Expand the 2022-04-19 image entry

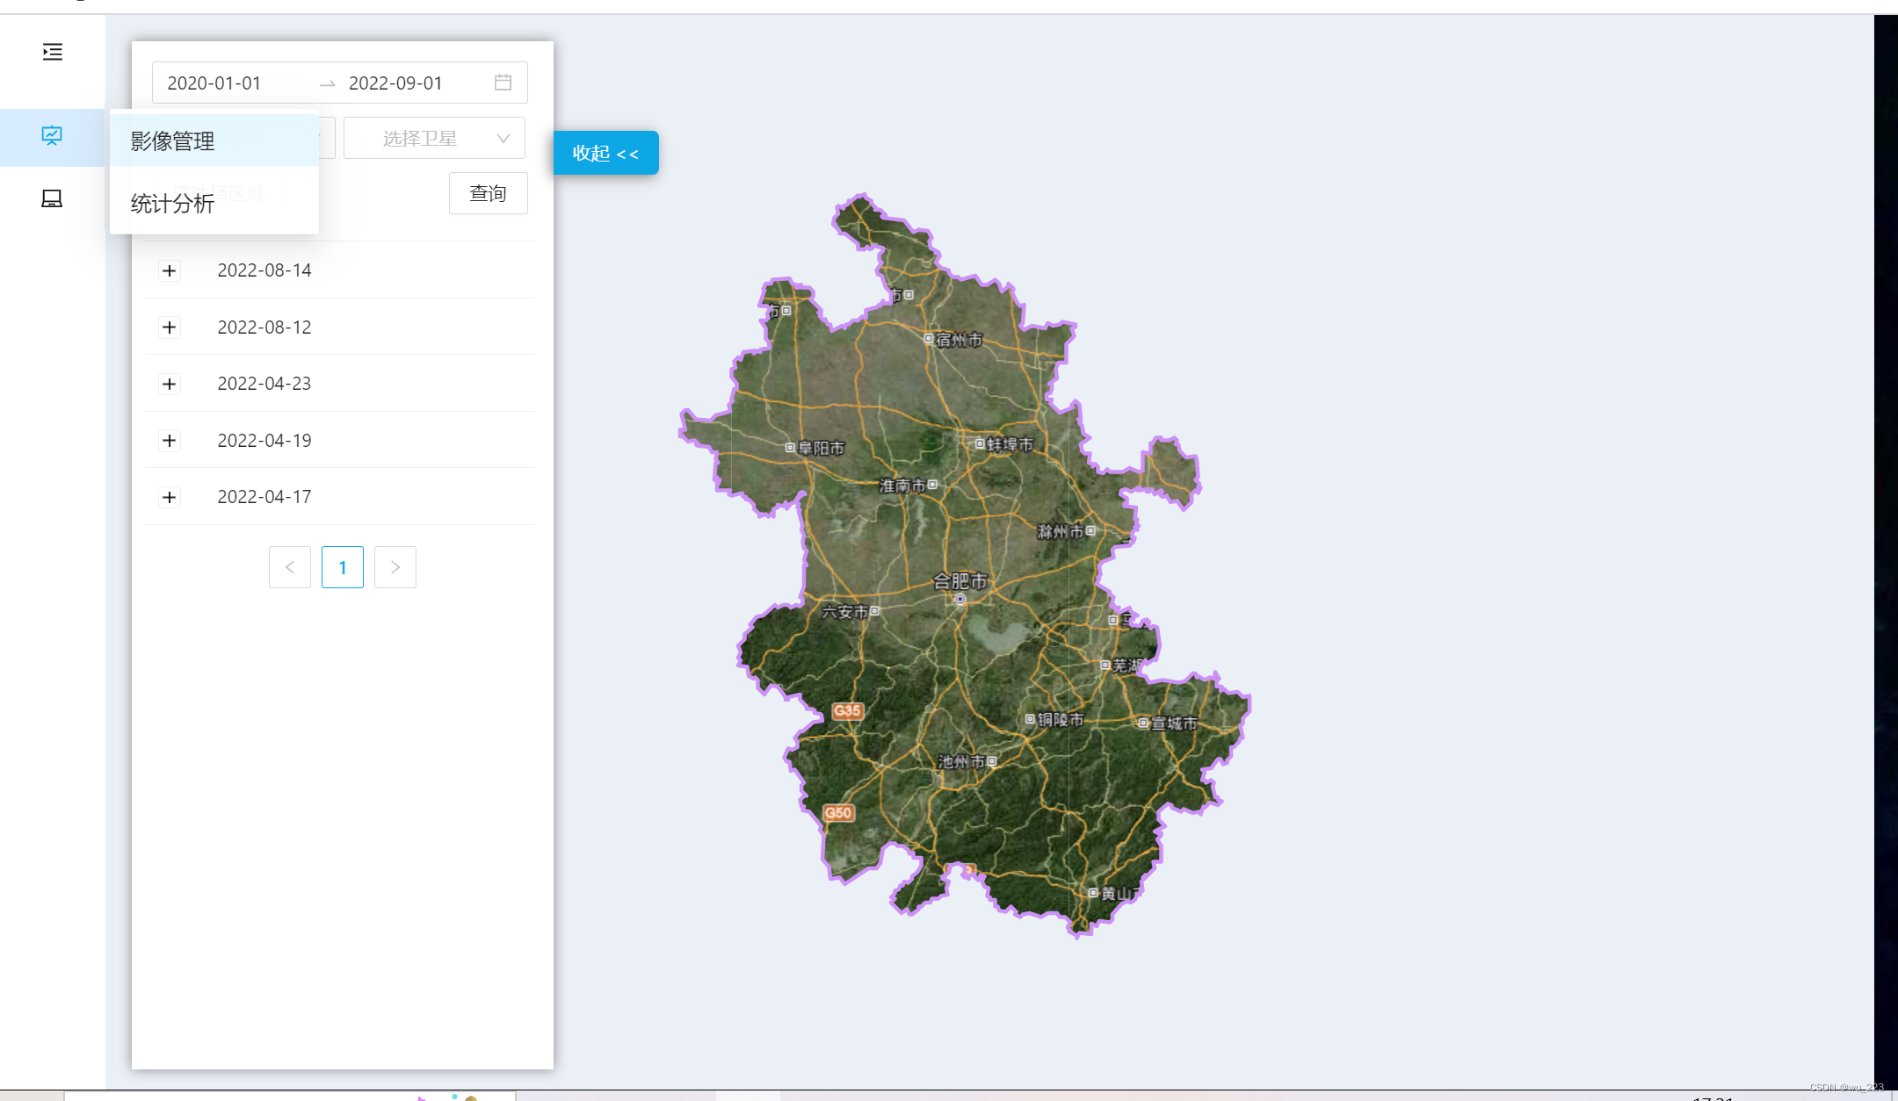(169, 440)
